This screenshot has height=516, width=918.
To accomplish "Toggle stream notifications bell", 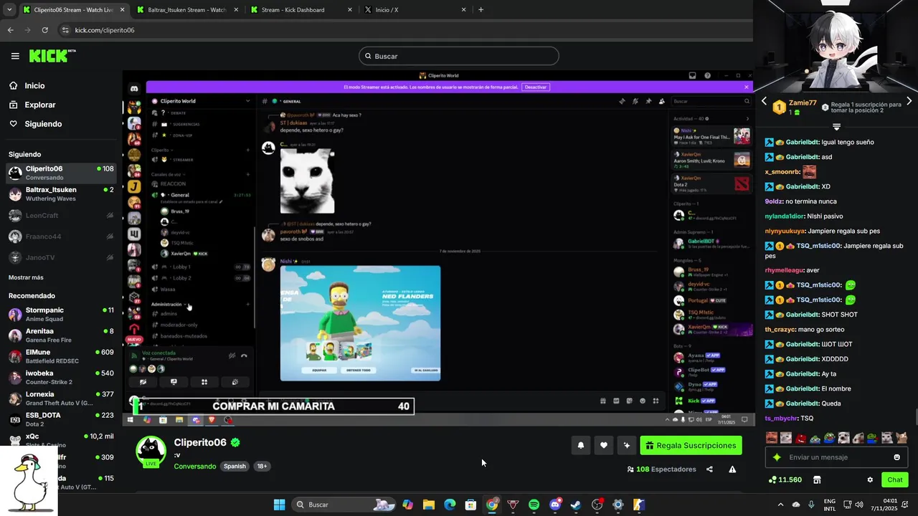I will [x=581, y=446].
